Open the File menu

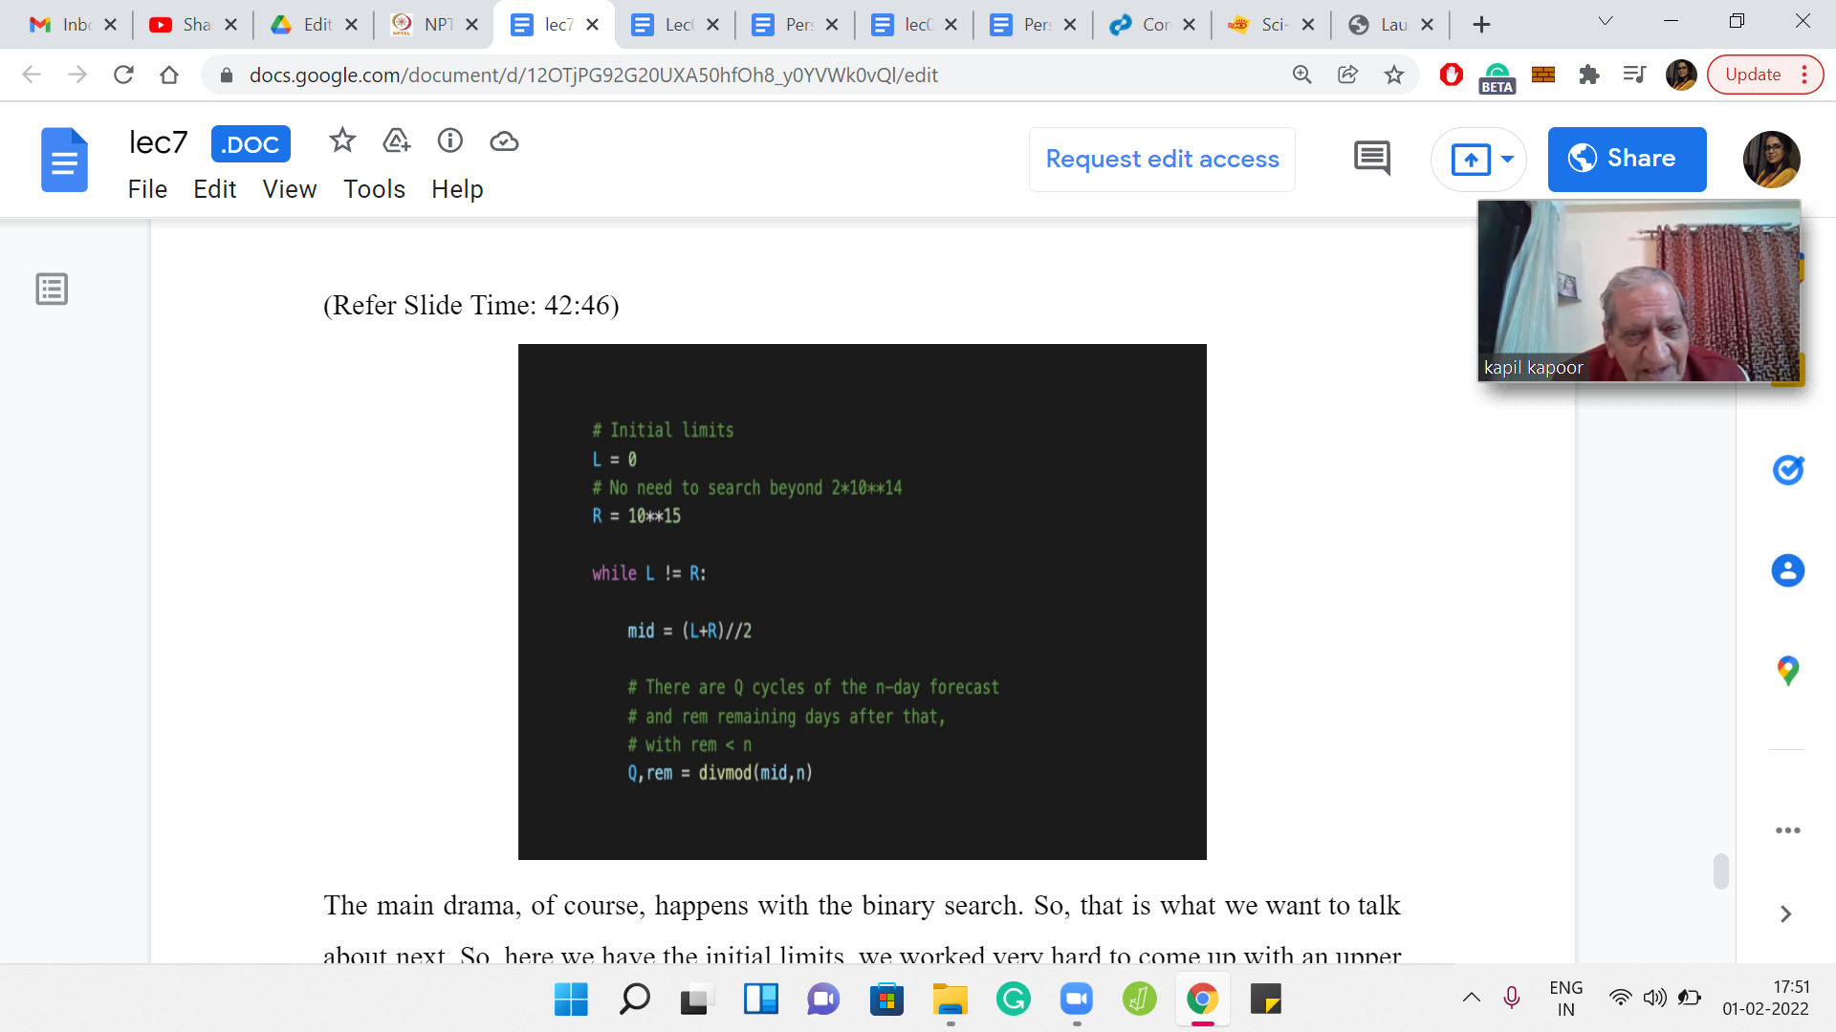click(147, 189)
